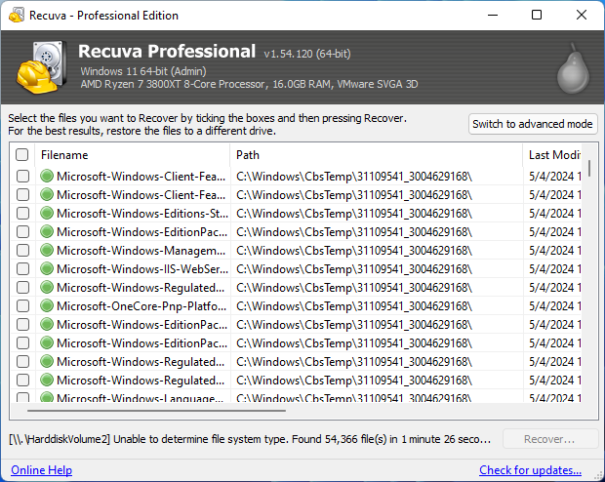Screen dimensions: 605x482
Task: Click the HarddiskVolume2 status message text
Action: pyautogui.click(x=250, y=439)
